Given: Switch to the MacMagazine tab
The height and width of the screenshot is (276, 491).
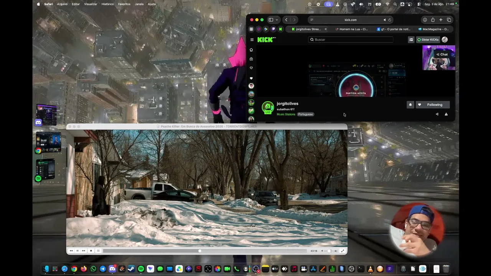Looking at the screenshot, I should click(x=433, y=29).
